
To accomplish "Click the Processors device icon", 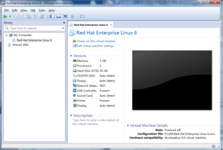I will (x=74, y=66).
